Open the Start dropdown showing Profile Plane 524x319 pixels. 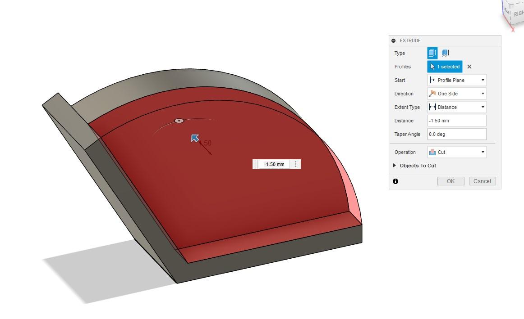click(x=457, y=80)
